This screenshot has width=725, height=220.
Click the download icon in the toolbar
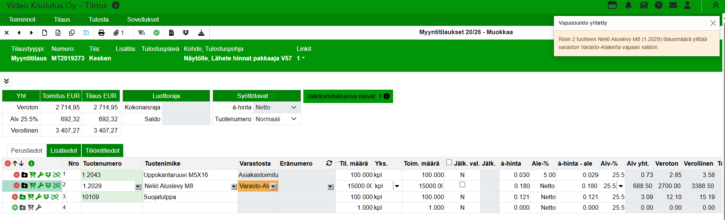tap(201, 33)
